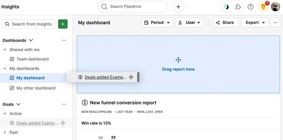
Task: Expand the Past goals group
Action: pos(5,132)
